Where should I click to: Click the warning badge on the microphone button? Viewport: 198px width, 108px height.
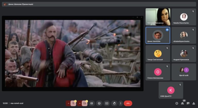click(75, 101)
